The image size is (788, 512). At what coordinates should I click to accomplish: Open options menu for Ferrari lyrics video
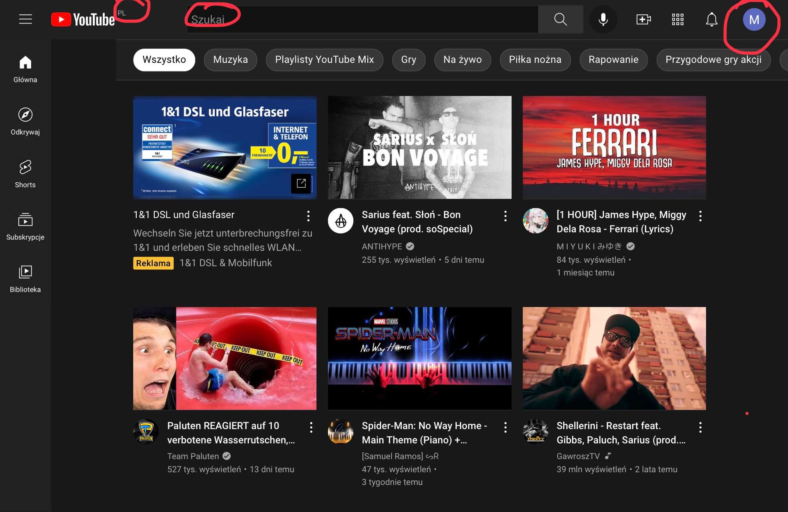click(700, 216)
